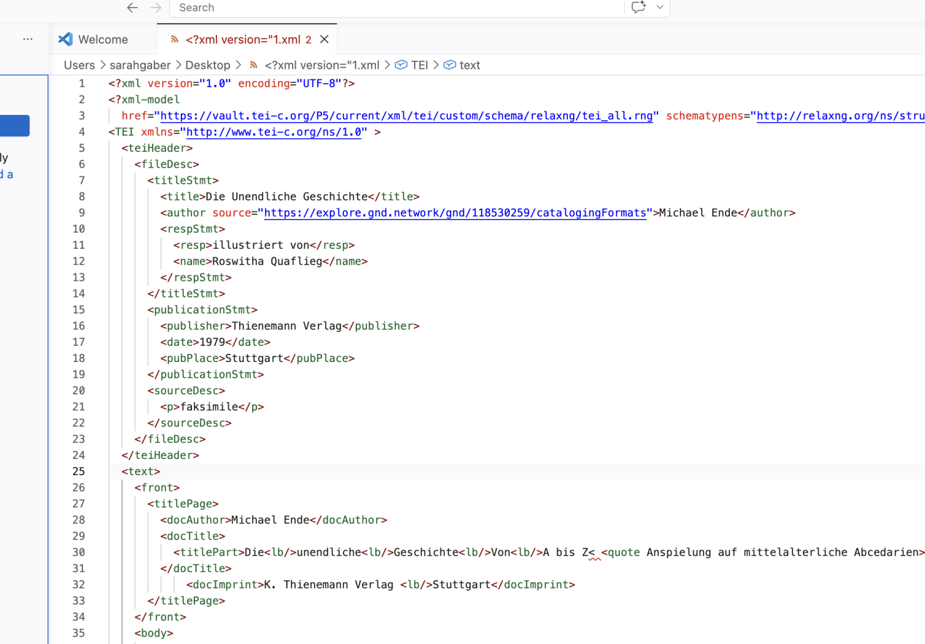Viewport: 925px width, 644px height.
Task: Open tei_all.rng schema link
Action: click(x=407, y=116)
